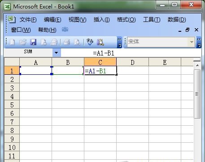The width and height of the screenshot is (205, 162).
Task: Select row 9 header
Action: tap(12, 138)
